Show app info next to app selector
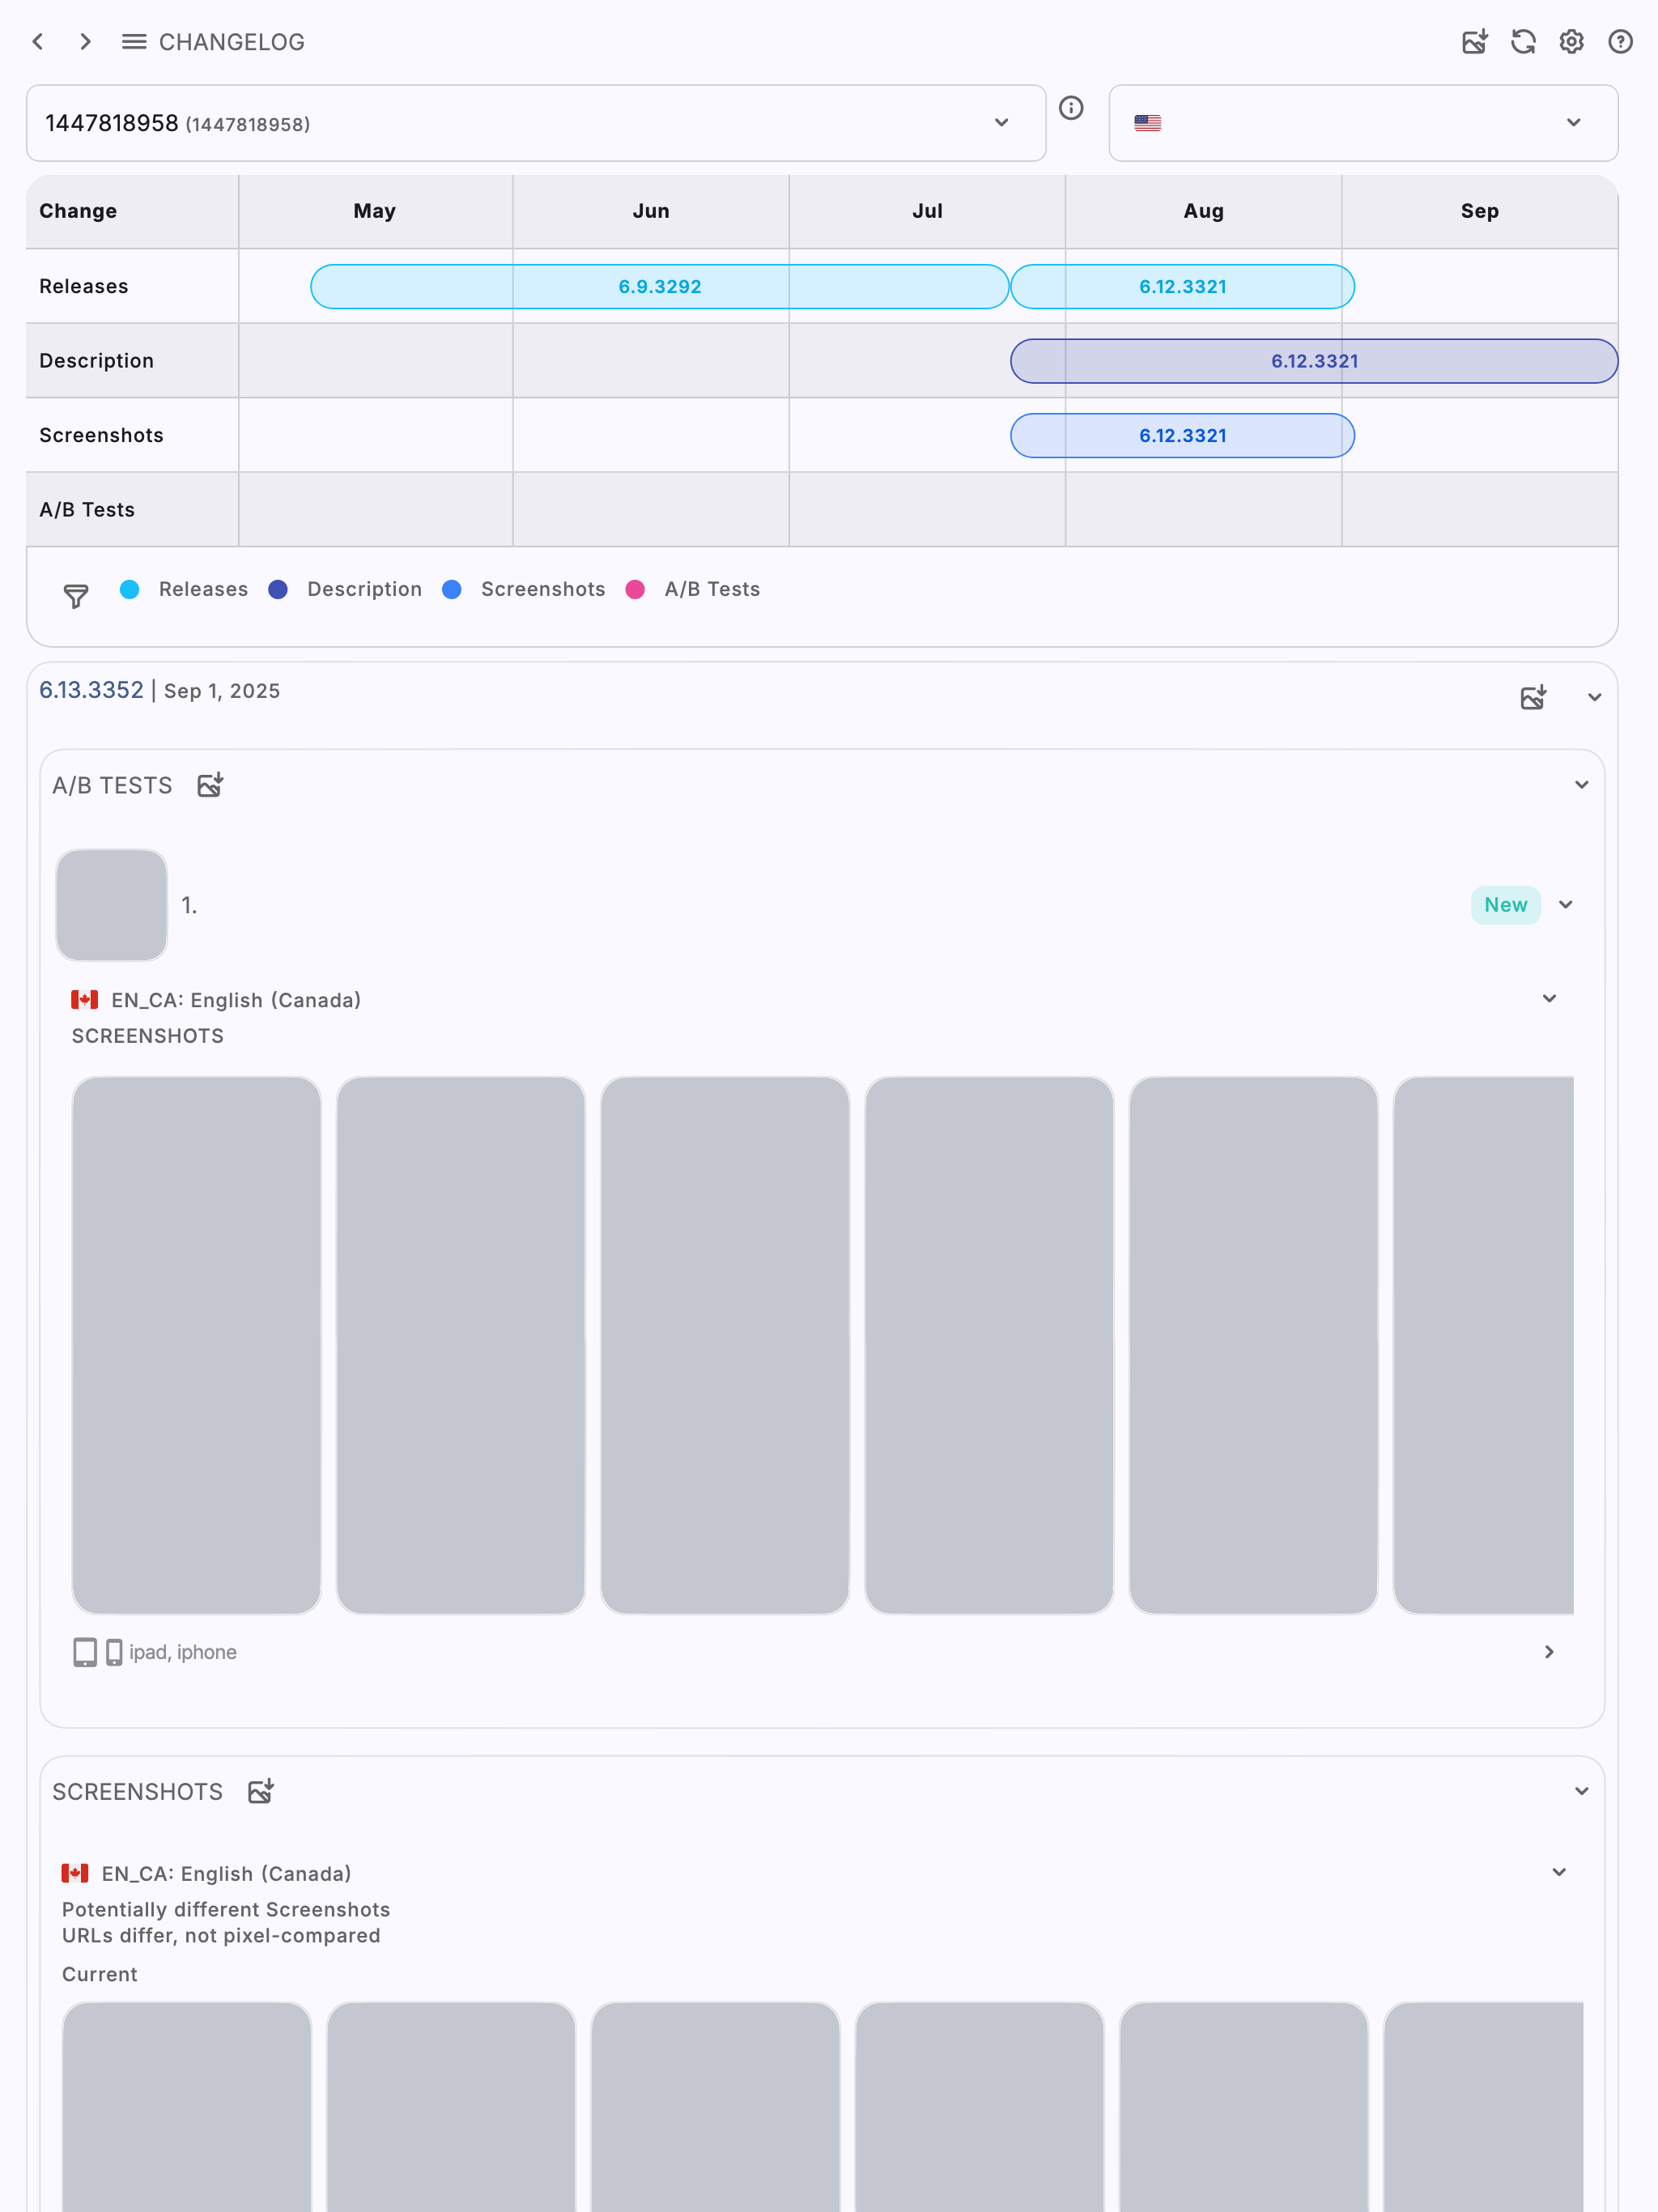 pyautogui.click(x=1071, y=108)
